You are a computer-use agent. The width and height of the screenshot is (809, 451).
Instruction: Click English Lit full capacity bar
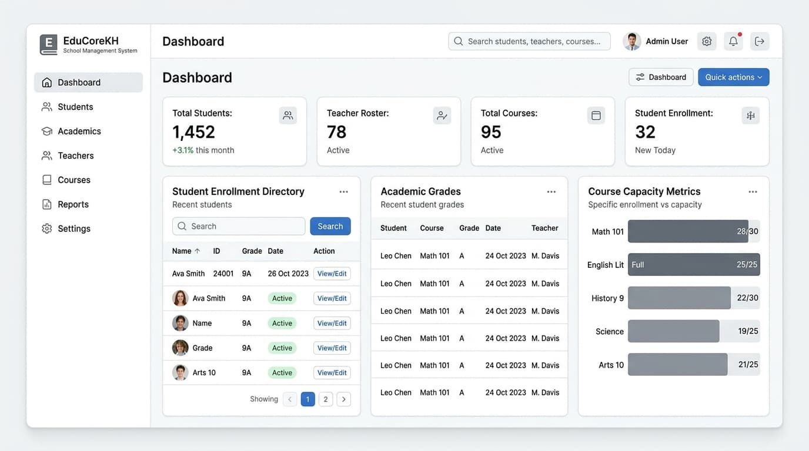tap(694, 264)
